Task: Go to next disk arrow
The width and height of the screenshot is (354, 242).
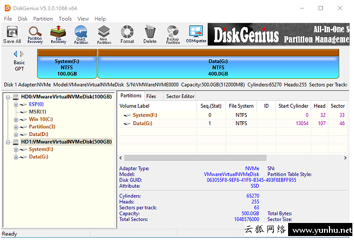Action: (22, 54)
